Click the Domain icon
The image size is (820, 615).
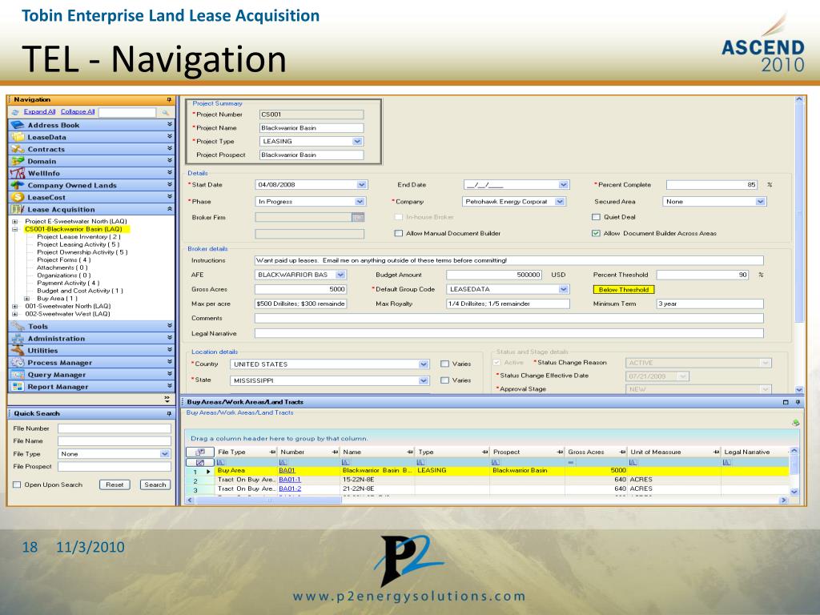pyautogui.click(x=18, y=161)
